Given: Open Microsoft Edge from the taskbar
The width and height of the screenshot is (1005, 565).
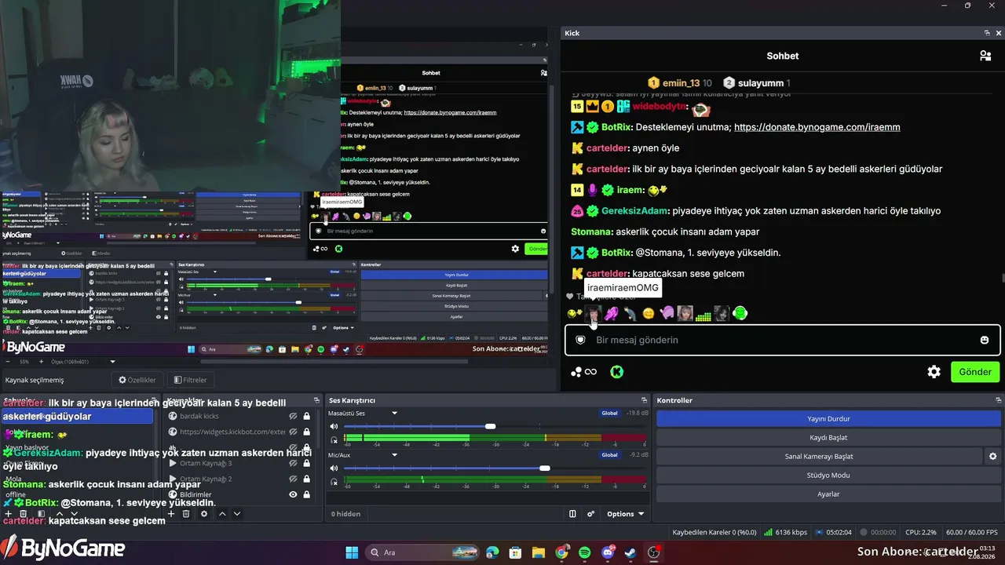Looking at the screenshot, I should click(492, 552).
